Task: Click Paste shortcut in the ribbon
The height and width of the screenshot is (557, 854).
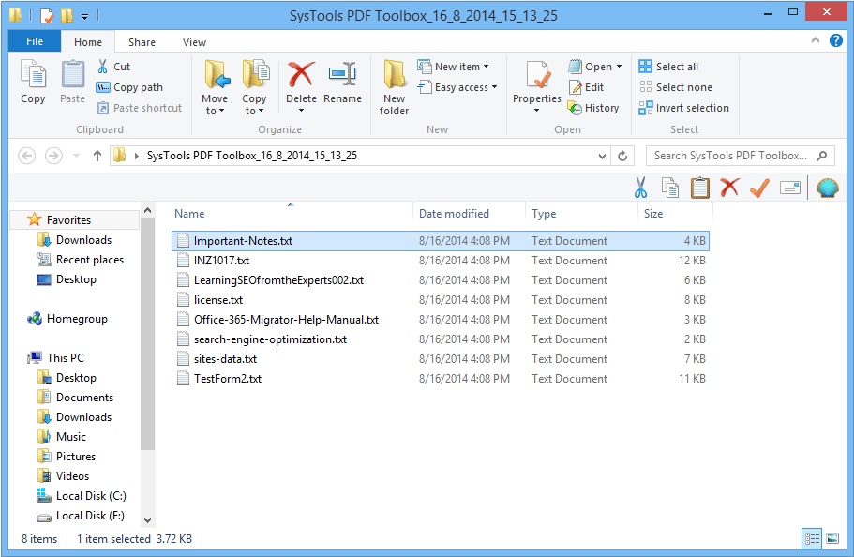Action: point(140,108)
